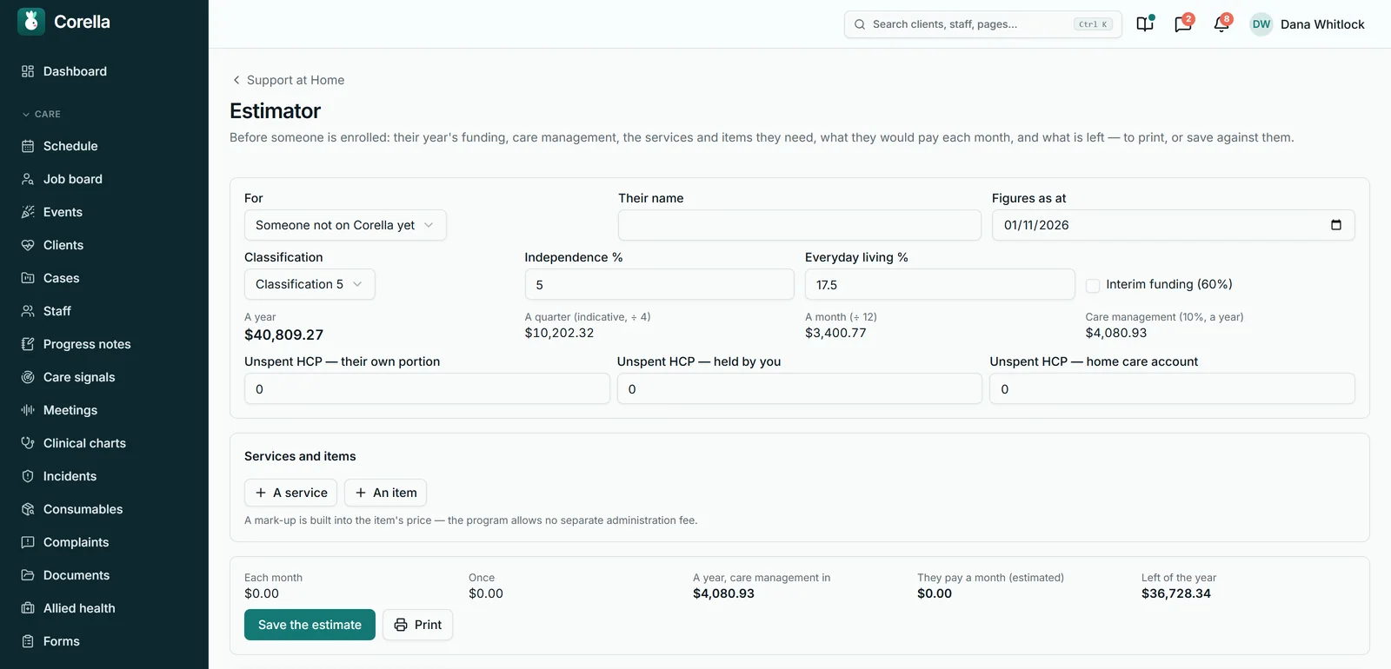
Task: Click the Care signals icon
Action: tap(28, 377)
